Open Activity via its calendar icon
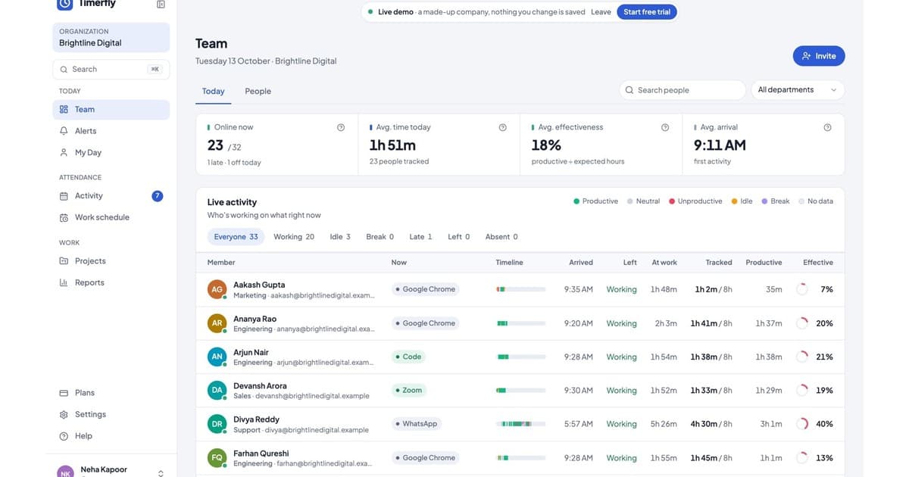Screen dimensions: 909x477 pyautogui.click(x=64, y=196)
